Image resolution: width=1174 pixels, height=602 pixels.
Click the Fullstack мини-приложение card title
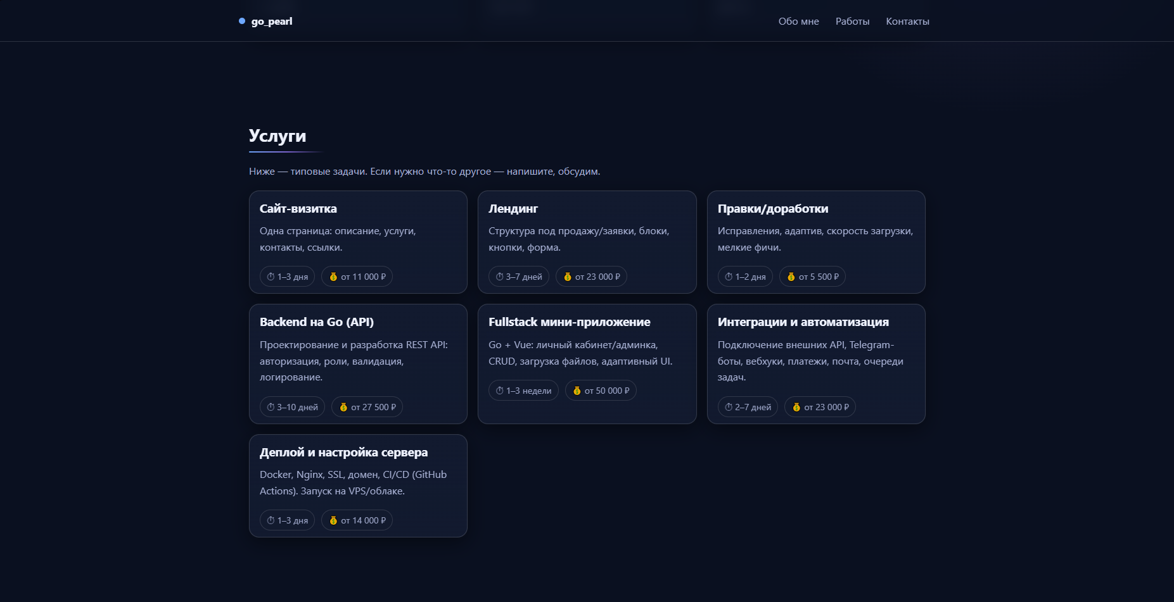pos(569,322)
